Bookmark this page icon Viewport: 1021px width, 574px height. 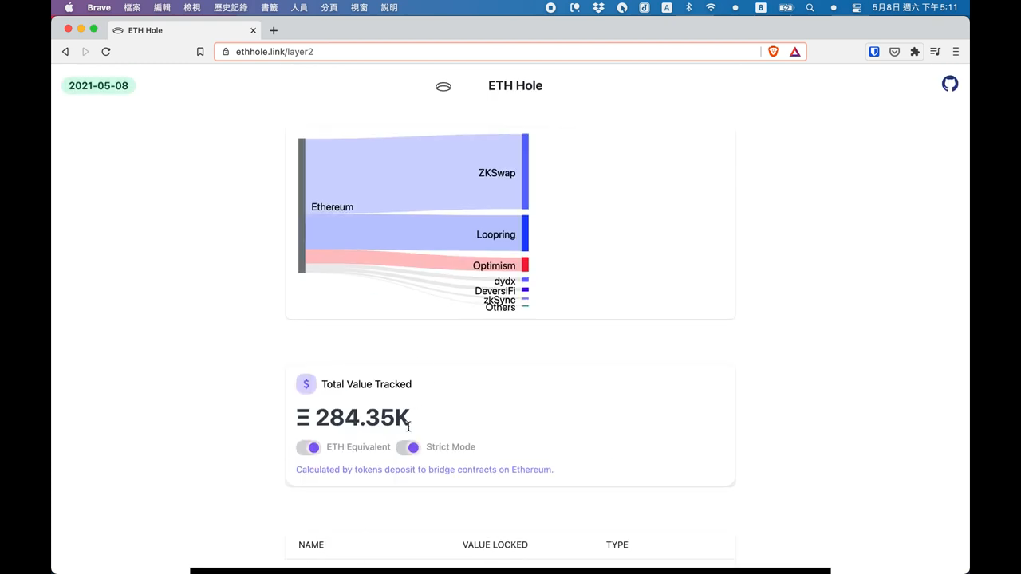(x=200, y=52)
